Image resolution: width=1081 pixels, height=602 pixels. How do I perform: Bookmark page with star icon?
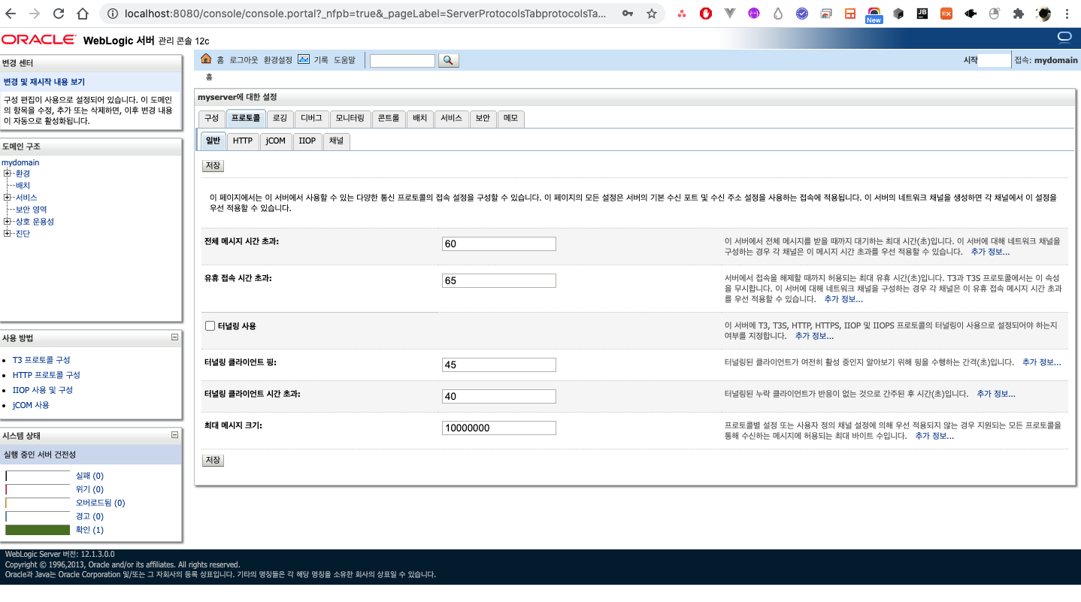(x=651, y=14)
